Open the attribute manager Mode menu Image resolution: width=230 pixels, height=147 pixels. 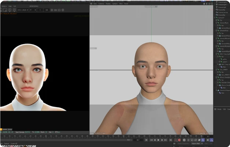[219, 109]
